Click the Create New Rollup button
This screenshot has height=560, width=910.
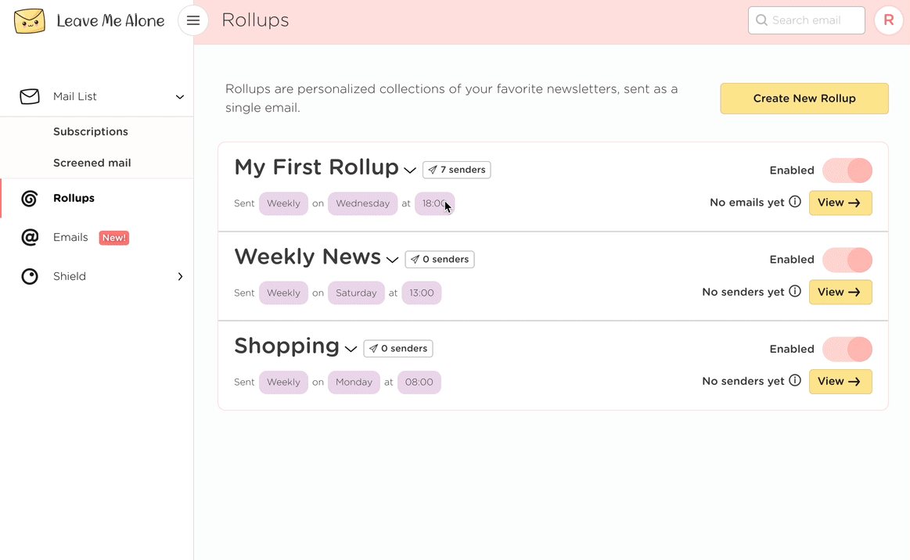(804, 99)
